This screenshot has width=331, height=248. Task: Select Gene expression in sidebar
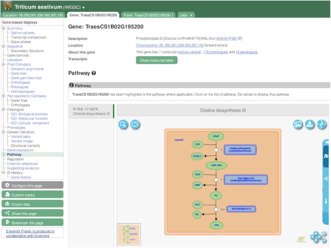(x=21, y=150)
